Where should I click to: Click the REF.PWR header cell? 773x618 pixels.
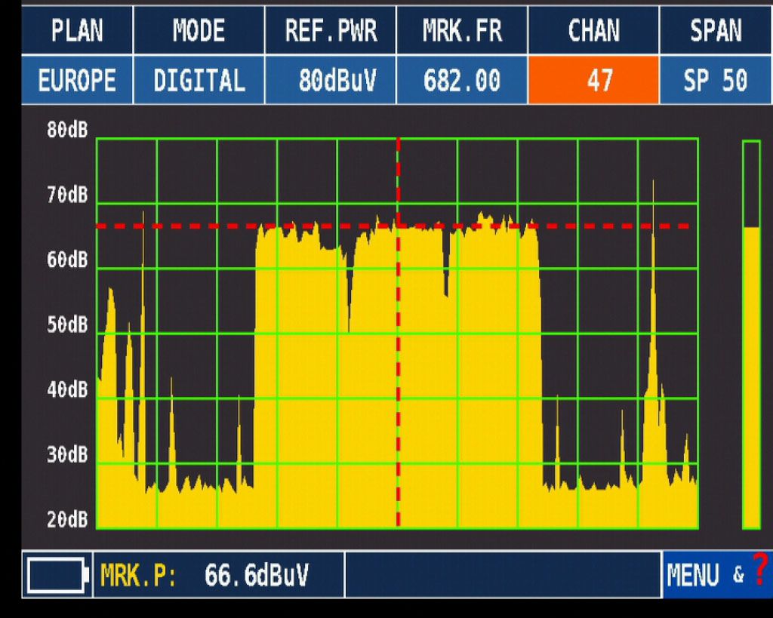click(330, 31)
